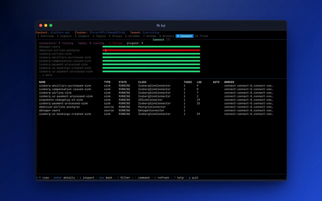Click the PostgresConnector class cell

152,107
